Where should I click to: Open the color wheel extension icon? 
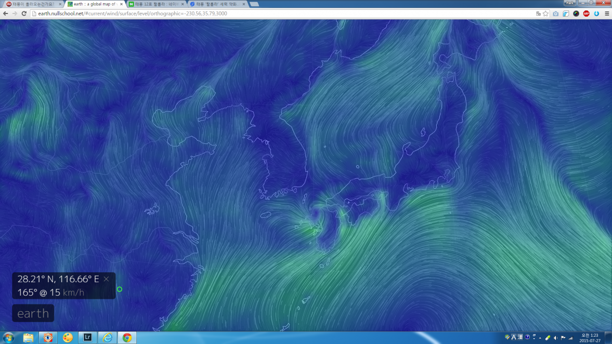(x=576, y=14)
